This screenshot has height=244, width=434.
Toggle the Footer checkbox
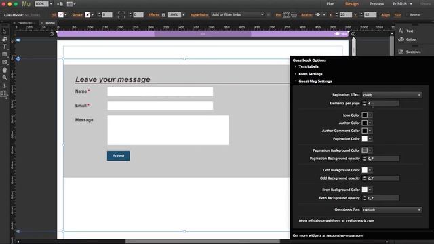pos(407,15)
